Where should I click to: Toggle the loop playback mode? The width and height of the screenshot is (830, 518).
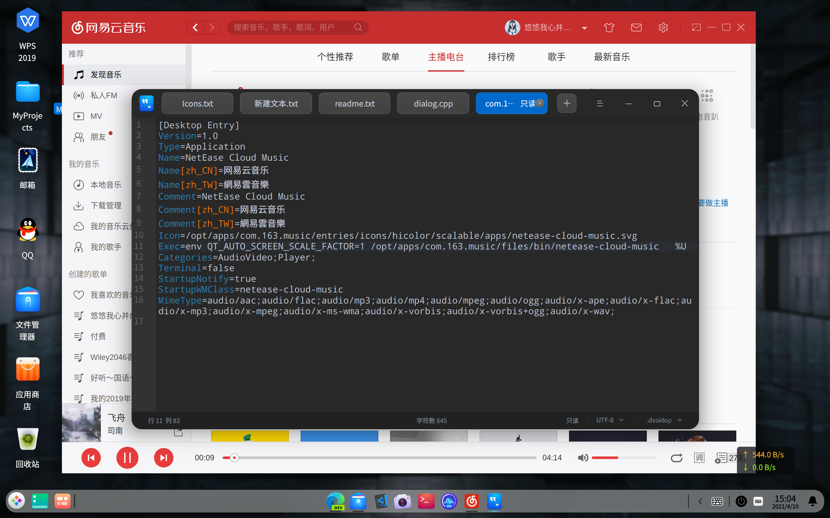[676, 458]
